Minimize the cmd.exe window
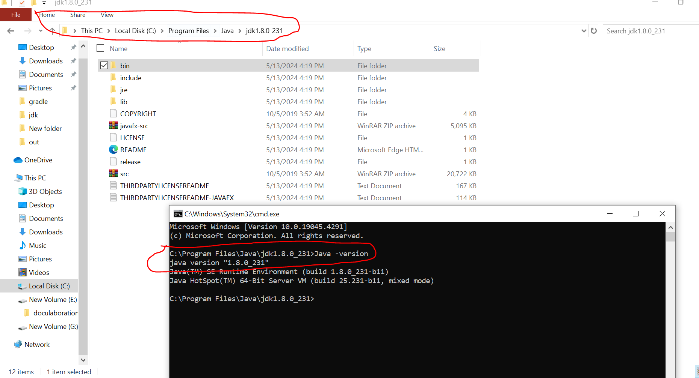The height and width of the screenshot is (378, 699). [x=610, y=214]
